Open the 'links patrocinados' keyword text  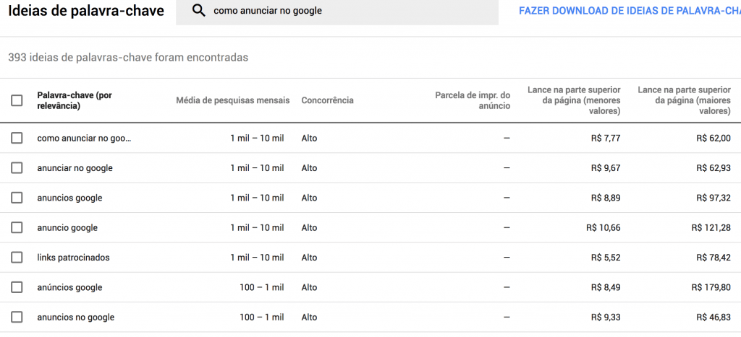[x=73, y=258]
